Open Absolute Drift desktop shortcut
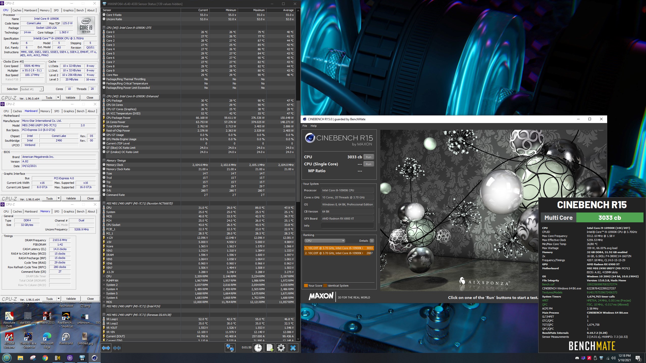This screenshot has height=363, width=646. (x=9, y=320)
